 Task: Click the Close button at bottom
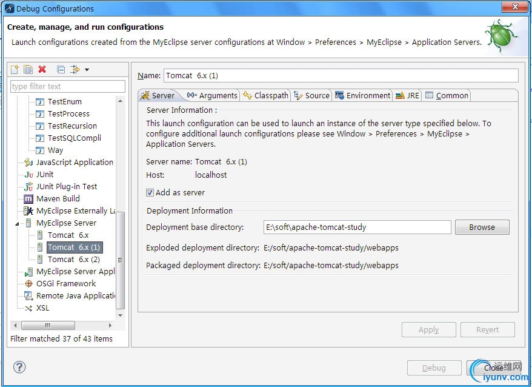494,368
